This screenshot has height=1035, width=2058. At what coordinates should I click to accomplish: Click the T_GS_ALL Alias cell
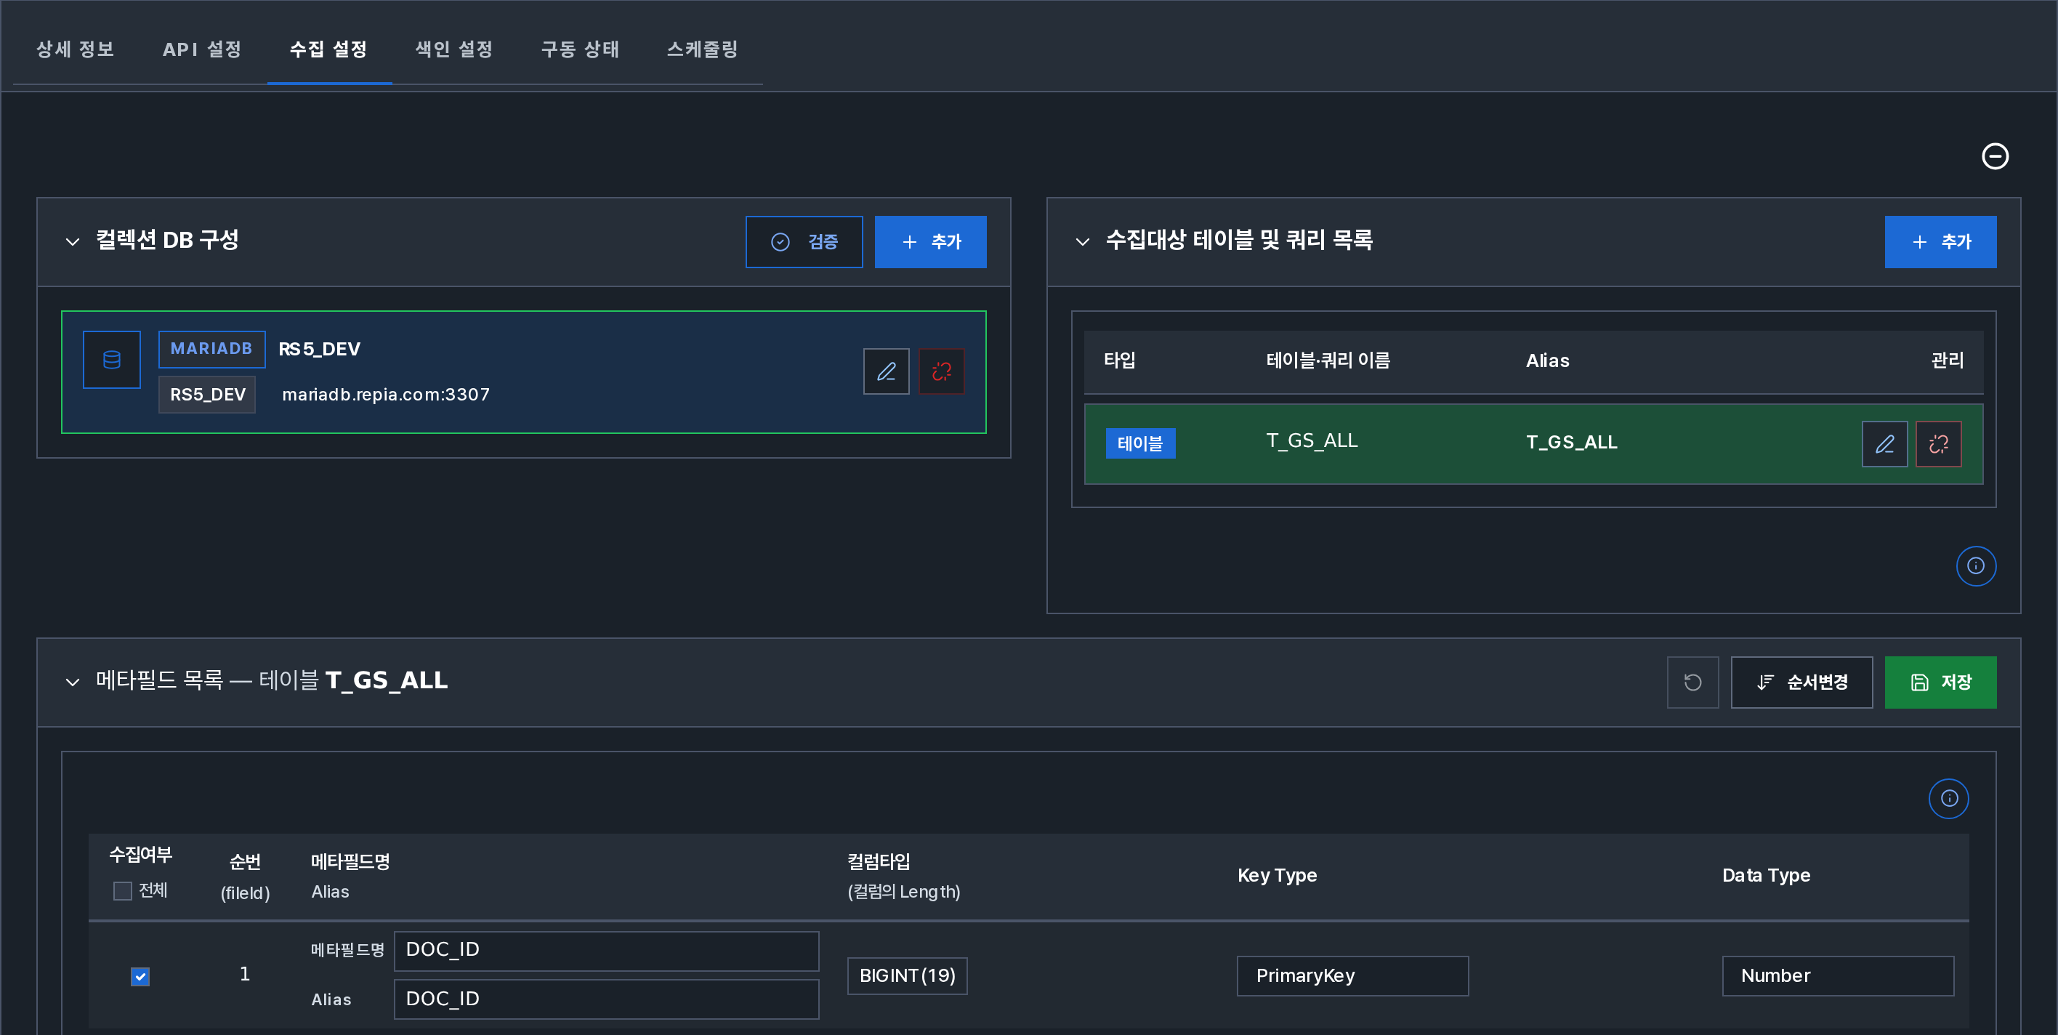point(1571,442)
